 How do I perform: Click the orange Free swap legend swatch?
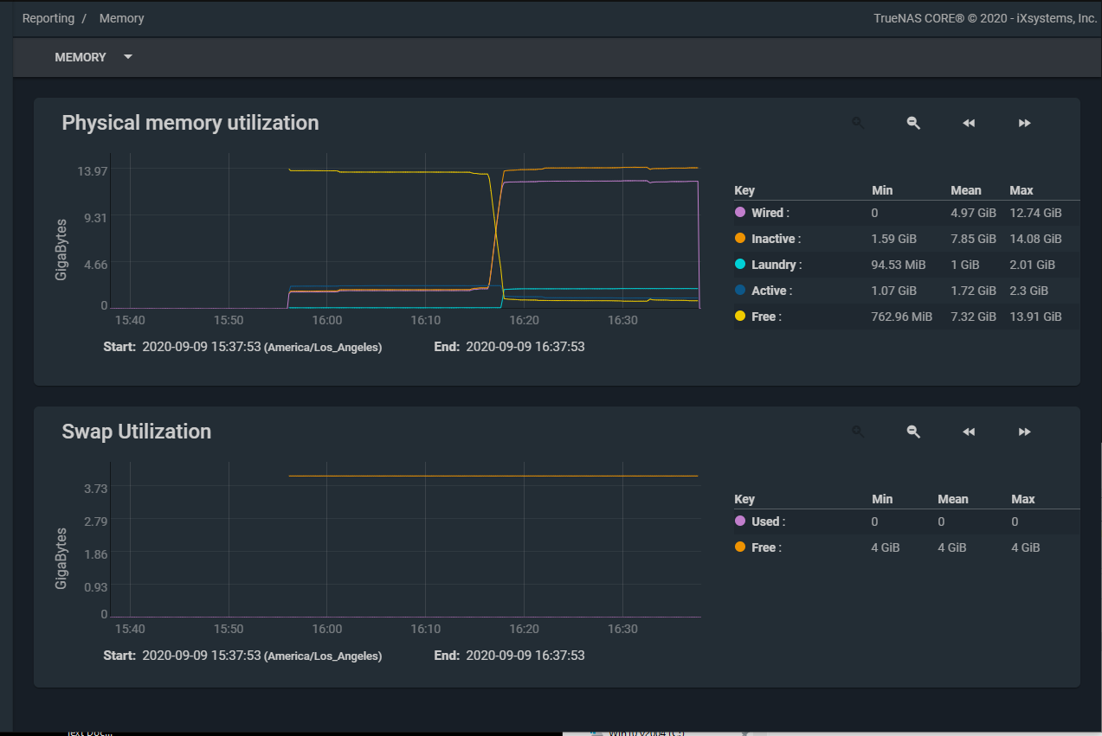tap(740, 547)
